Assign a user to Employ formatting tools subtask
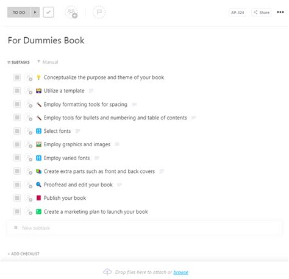Viewport: 289px width, 279px height. [29, 104]
